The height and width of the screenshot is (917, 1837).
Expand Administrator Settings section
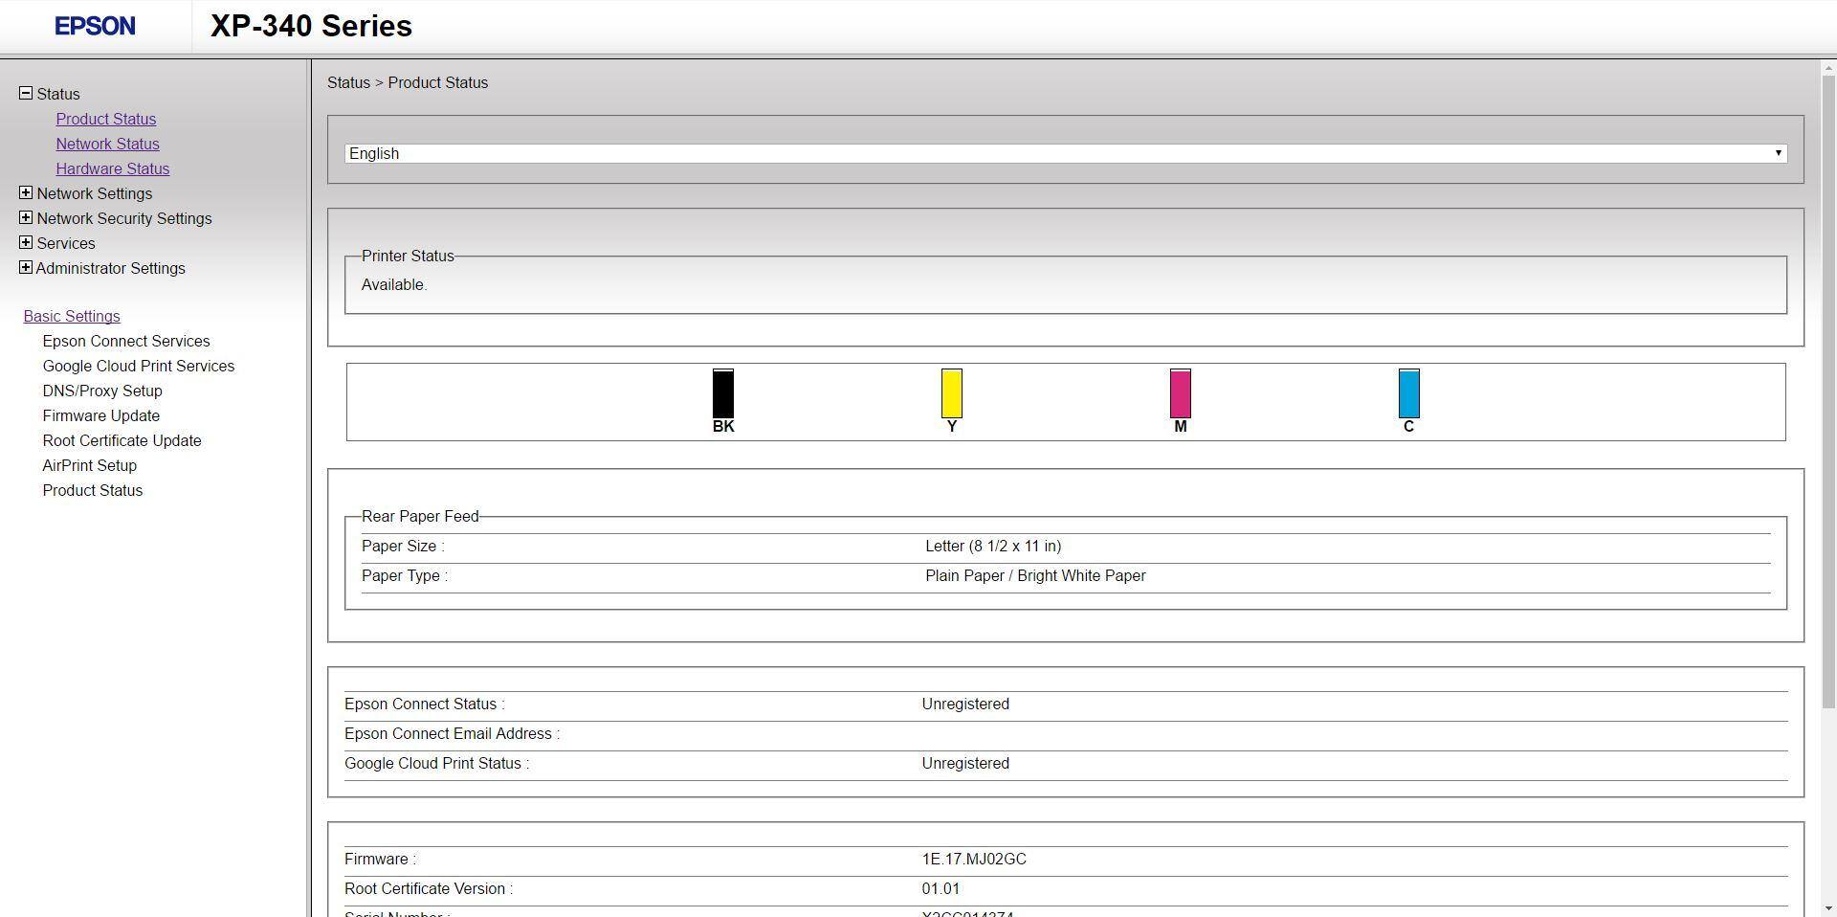26,268
